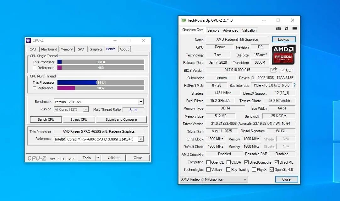The height and width of the screenshot is (201, 340).
Task: Enable Single Thread Reference checkbox
Action: pyautogui.click(x=35, y=67)
